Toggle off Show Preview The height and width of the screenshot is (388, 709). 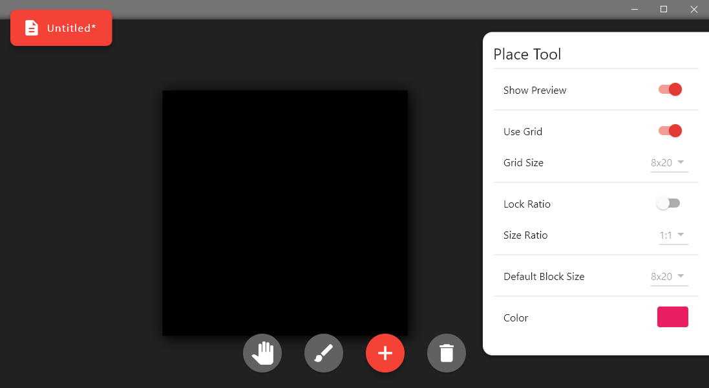pos(670,89)
